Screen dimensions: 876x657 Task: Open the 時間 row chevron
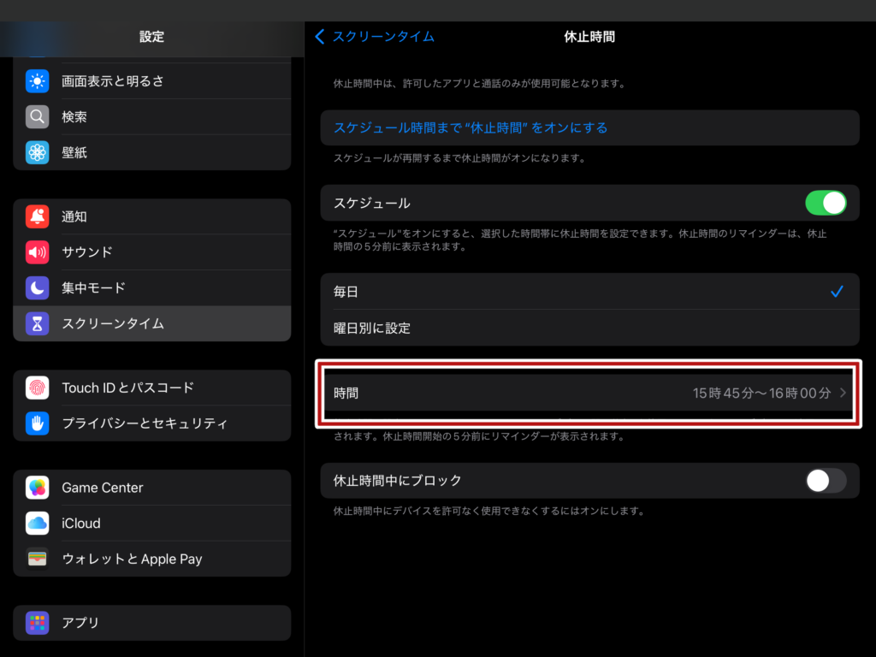(x=842, y=394)
